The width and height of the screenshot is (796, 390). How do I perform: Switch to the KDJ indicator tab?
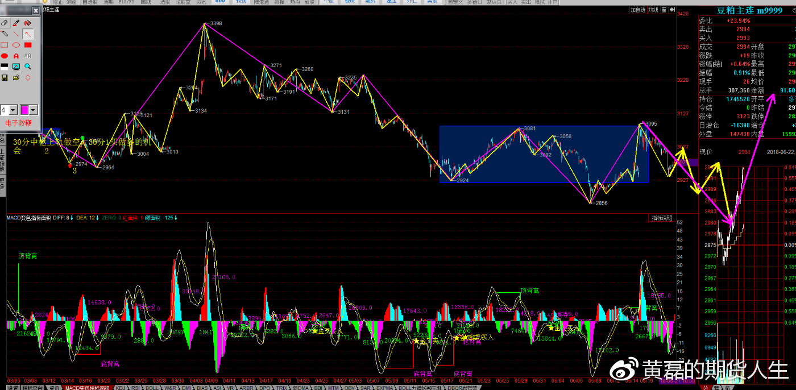(121, 387)
